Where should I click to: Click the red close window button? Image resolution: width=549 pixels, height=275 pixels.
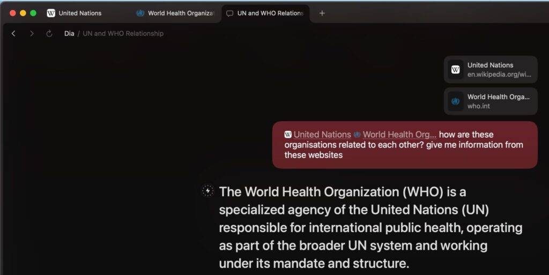pyautogui.click(x=13, y=13)
